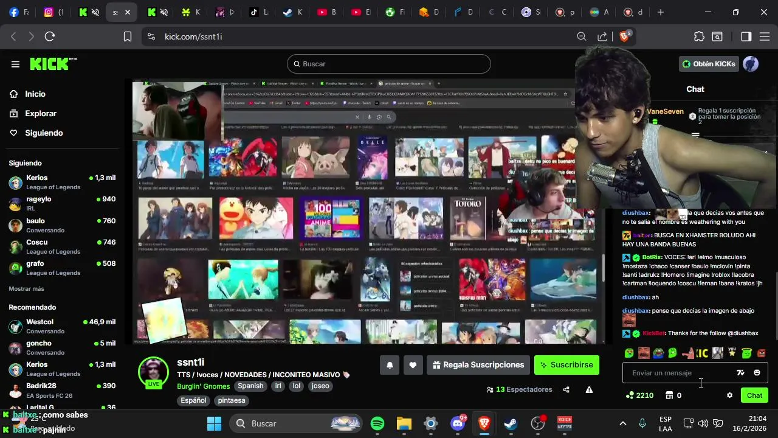Send message with green Chat button
778x438 pixels.
(x=754, y=395)
